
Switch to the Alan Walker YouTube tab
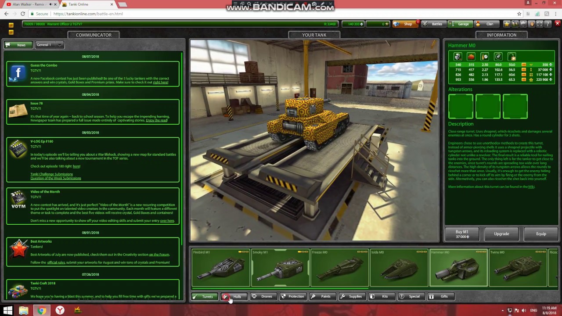pyautogui.click(x=29, y=4)
